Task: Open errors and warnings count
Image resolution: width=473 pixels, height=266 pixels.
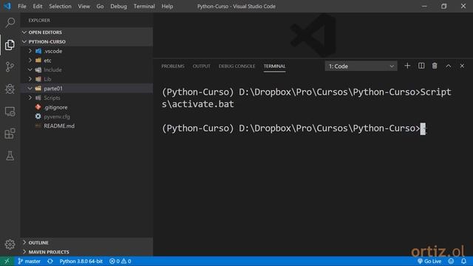Action: [x=120, y=261]
